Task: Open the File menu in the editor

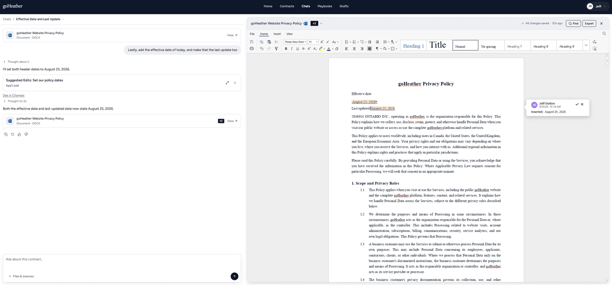Action: tap(251, 34)
